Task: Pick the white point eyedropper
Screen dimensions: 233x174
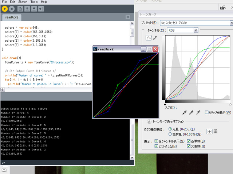Action: pos(198,112)
